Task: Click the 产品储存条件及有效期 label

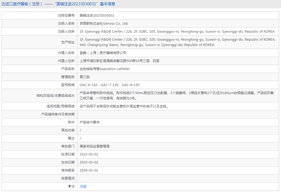Action: 58,114
